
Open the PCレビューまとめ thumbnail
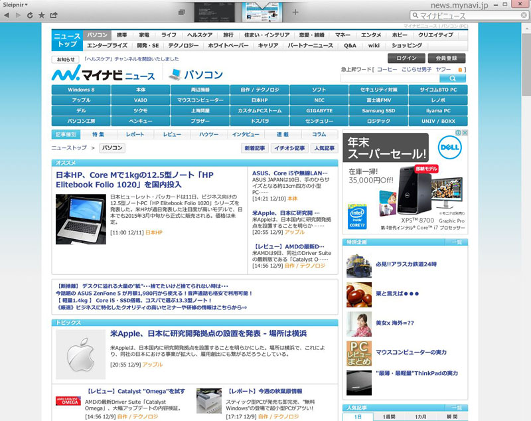pyautogui.click(x=359, y=353)
